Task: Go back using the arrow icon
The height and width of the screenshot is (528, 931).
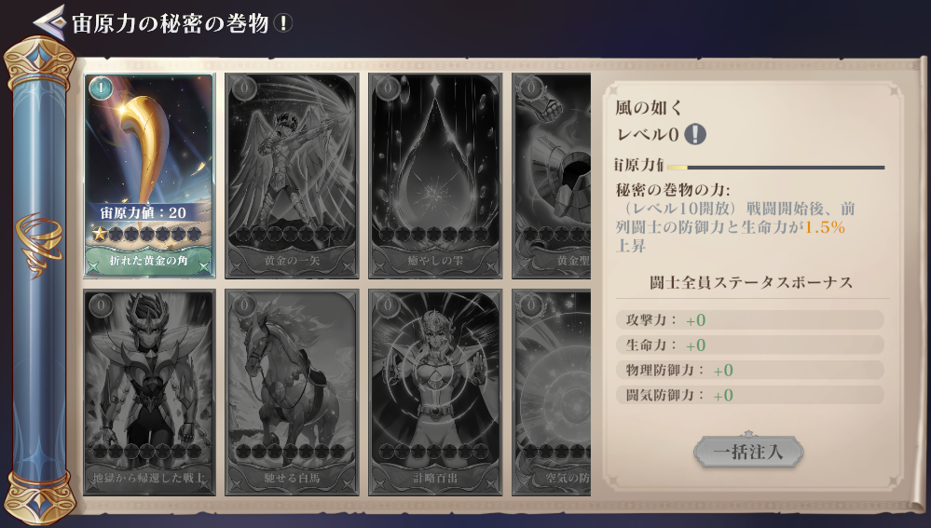Action: click(49, 22)
